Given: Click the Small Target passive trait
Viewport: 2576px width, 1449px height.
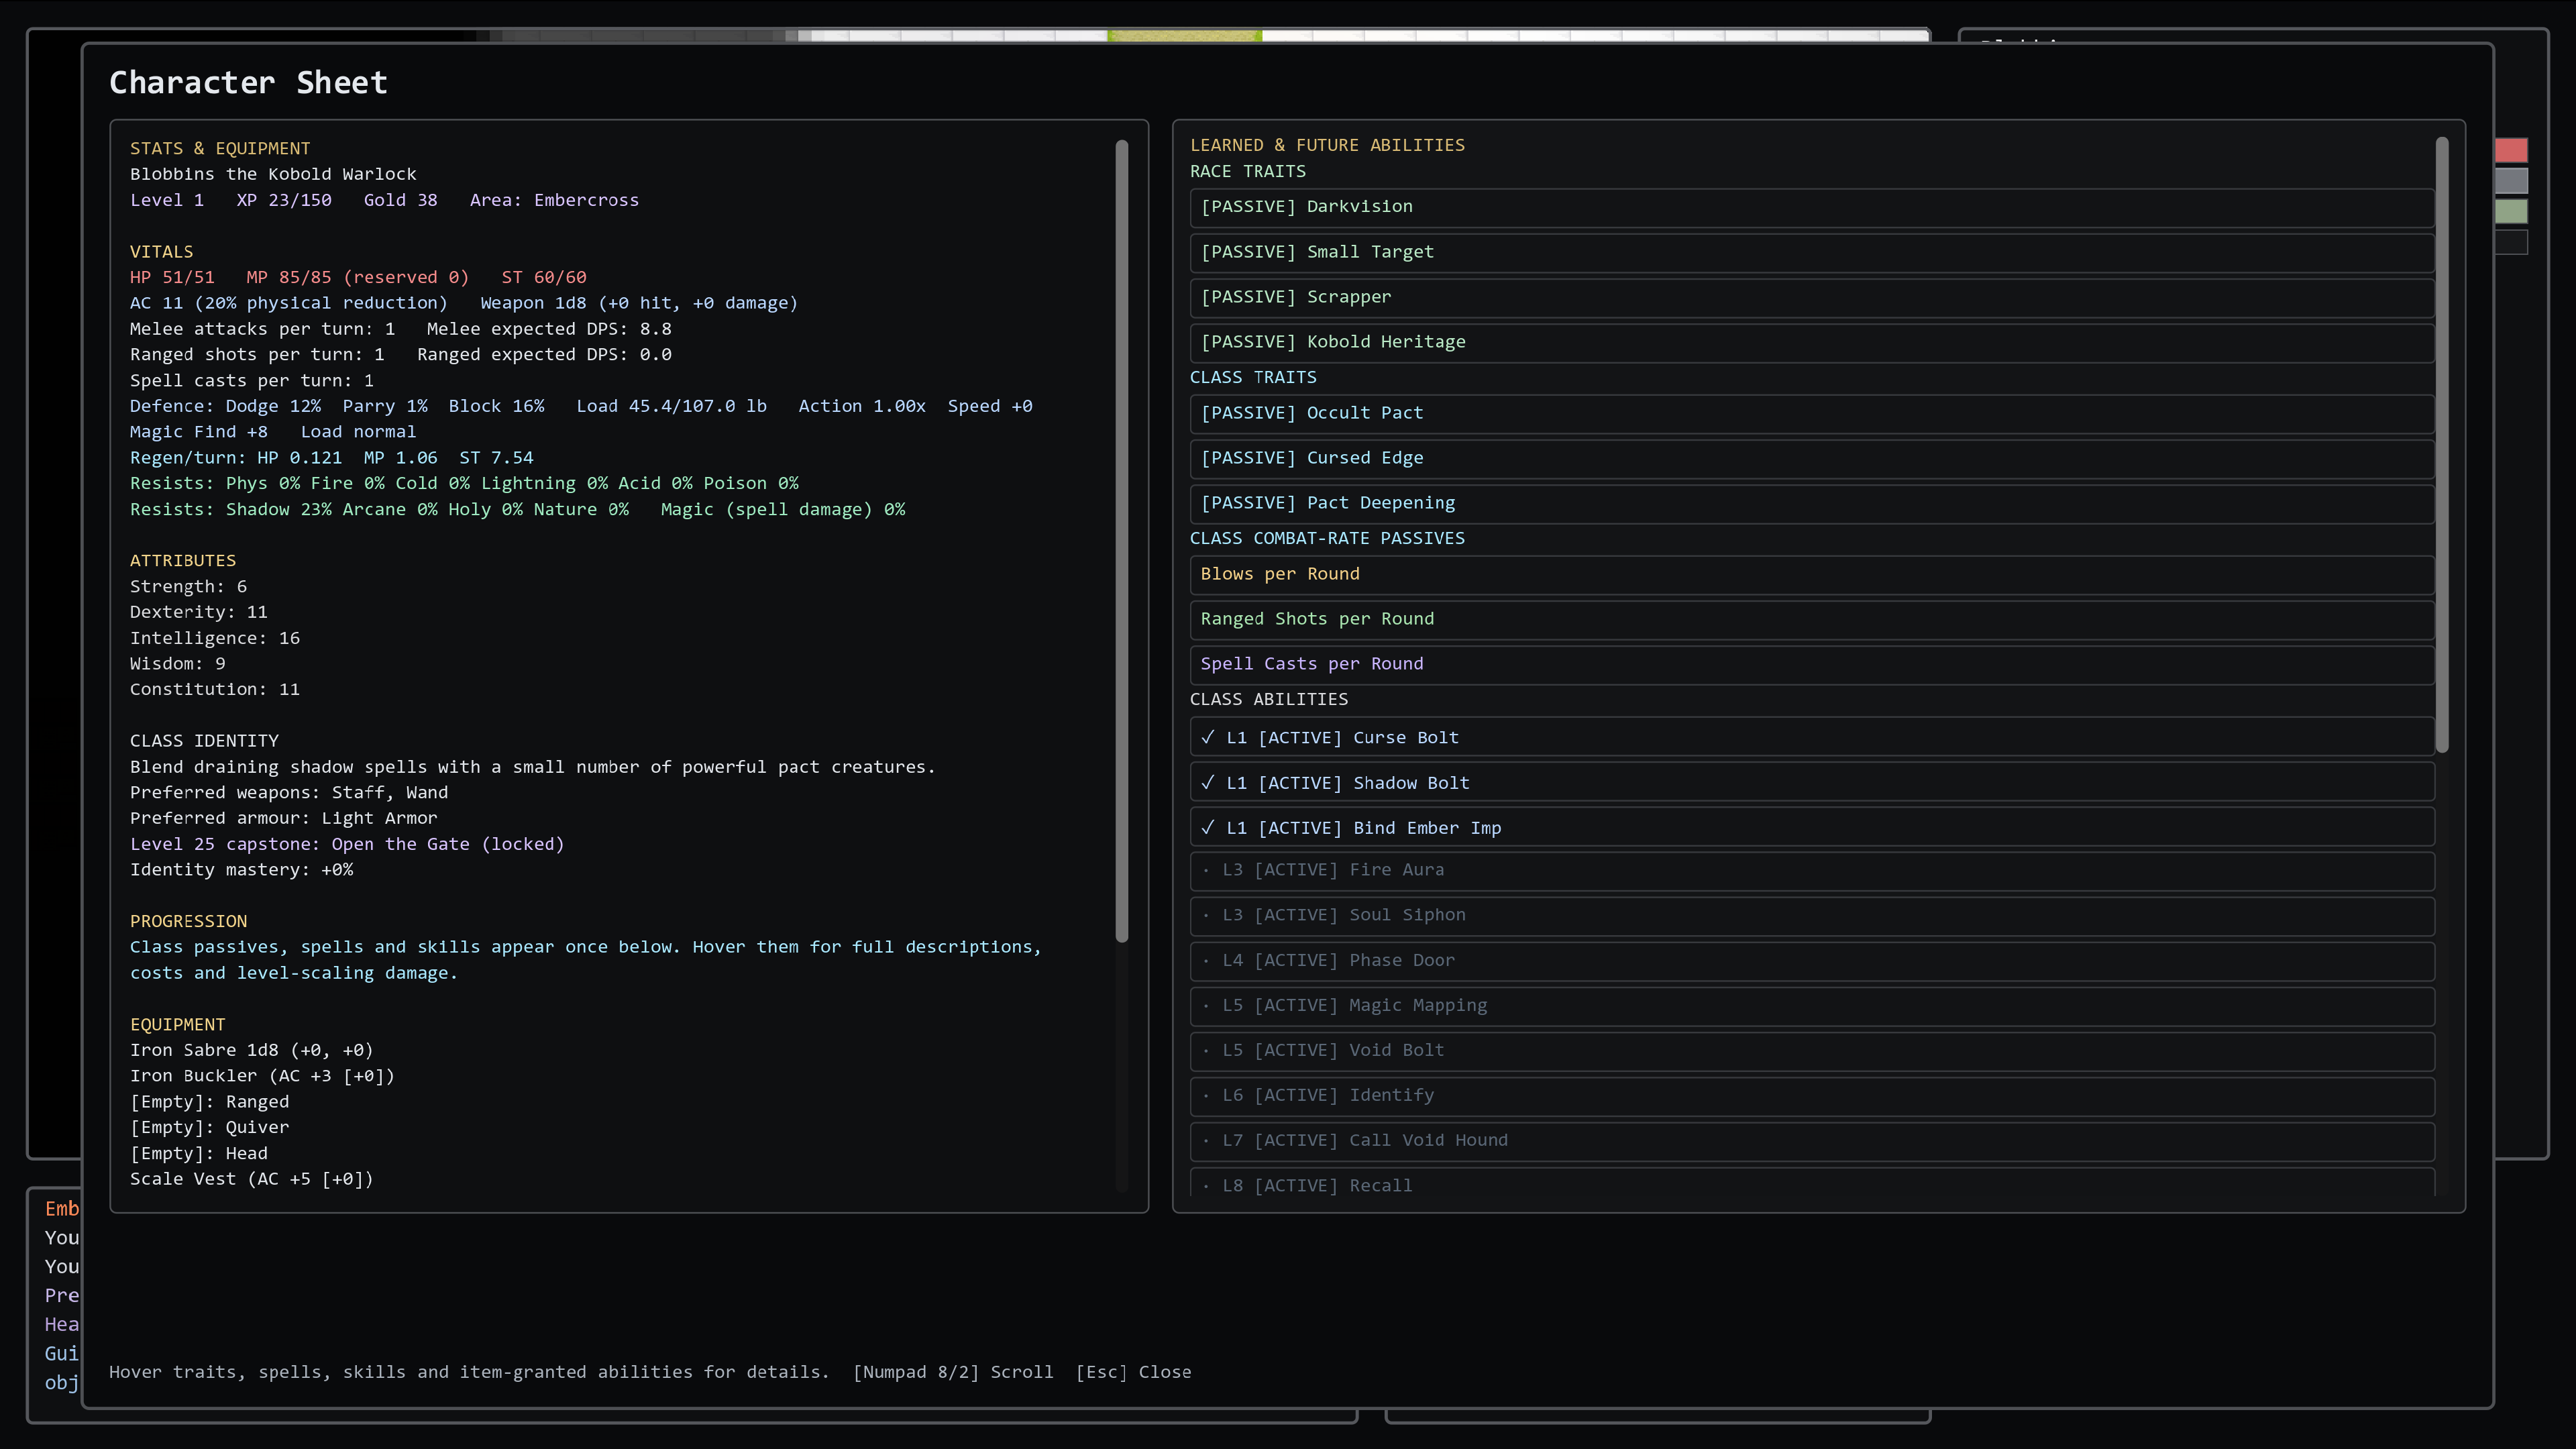Looking at the screenshot, I should (1811, 252).
